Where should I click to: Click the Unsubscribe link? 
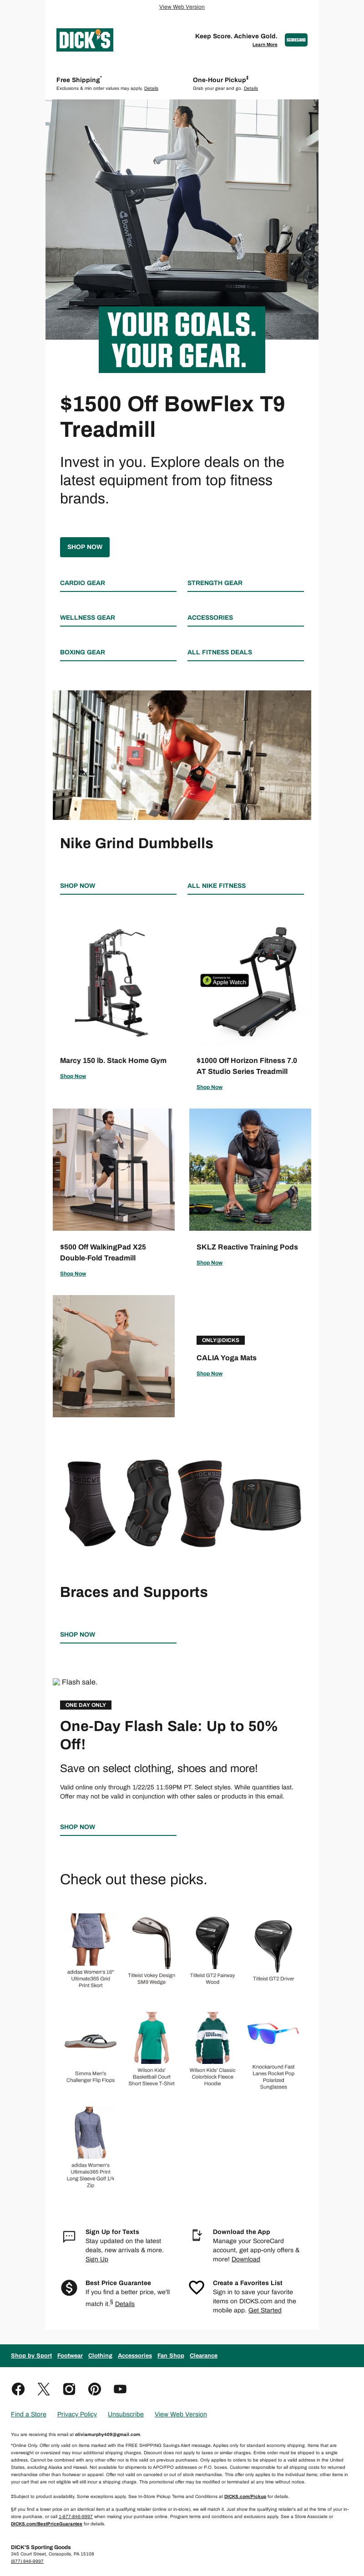[126, 2414]
